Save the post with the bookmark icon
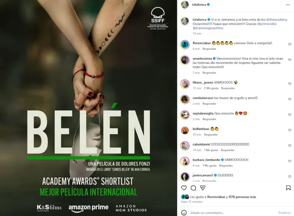 (x=288, y=188)
